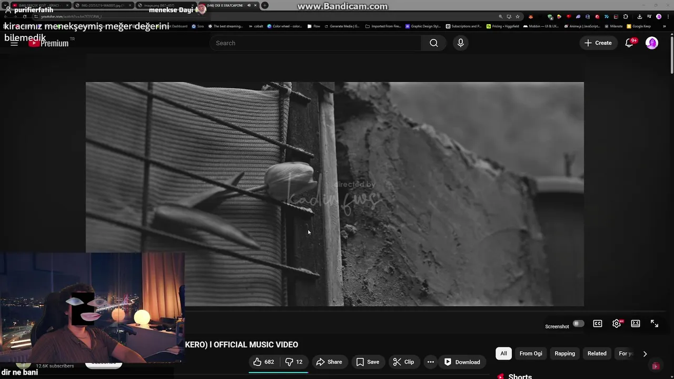Screen dimensions: 674x379
Task: Dislike the video (12)
Action: (x=294, y=362)
